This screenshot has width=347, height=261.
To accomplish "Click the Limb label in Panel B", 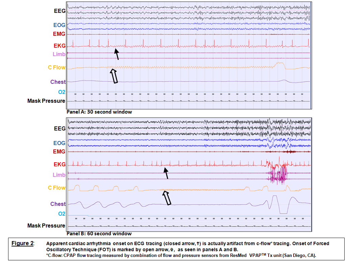I will [59, 175].
